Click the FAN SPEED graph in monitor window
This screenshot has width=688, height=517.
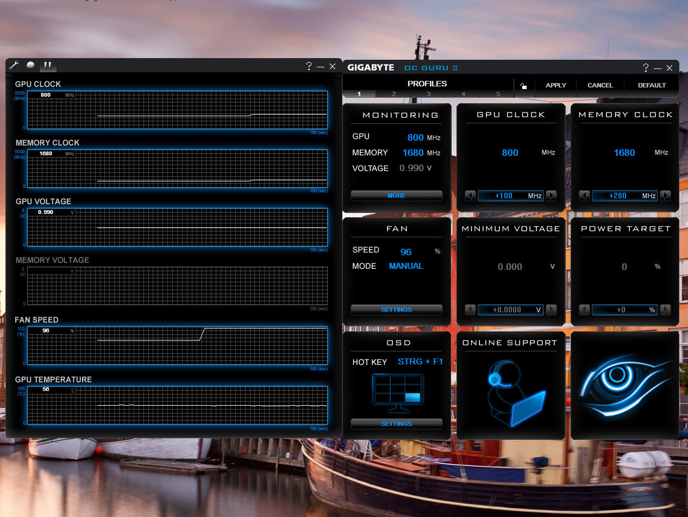click(177, 345)
